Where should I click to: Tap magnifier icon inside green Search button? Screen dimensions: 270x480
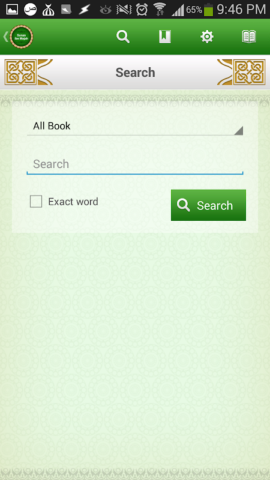(184, 205)
